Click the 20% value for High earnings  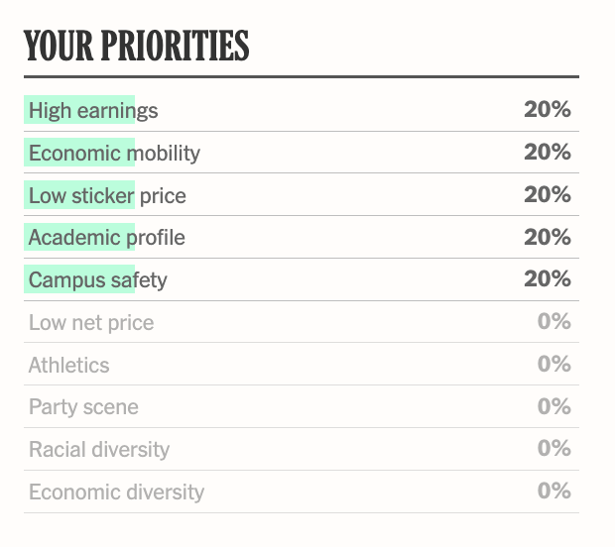click(x=548, y=110)
